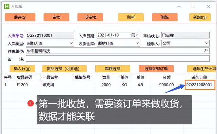Image resolution: width=217 pixels, height=134 pixels.
Task: Click the 数量 column header
Action: click(x=106, y=77)
